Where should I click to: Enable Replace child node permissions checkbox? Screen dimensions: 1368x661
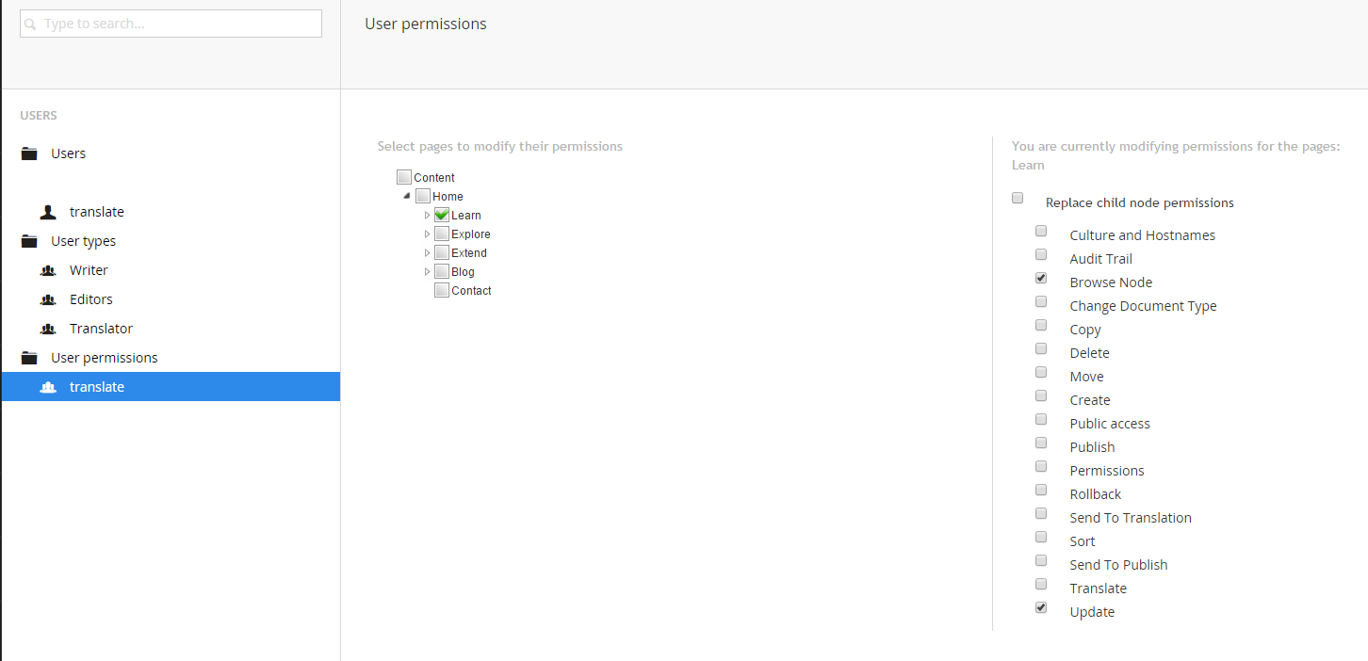tap(1018, 198)
